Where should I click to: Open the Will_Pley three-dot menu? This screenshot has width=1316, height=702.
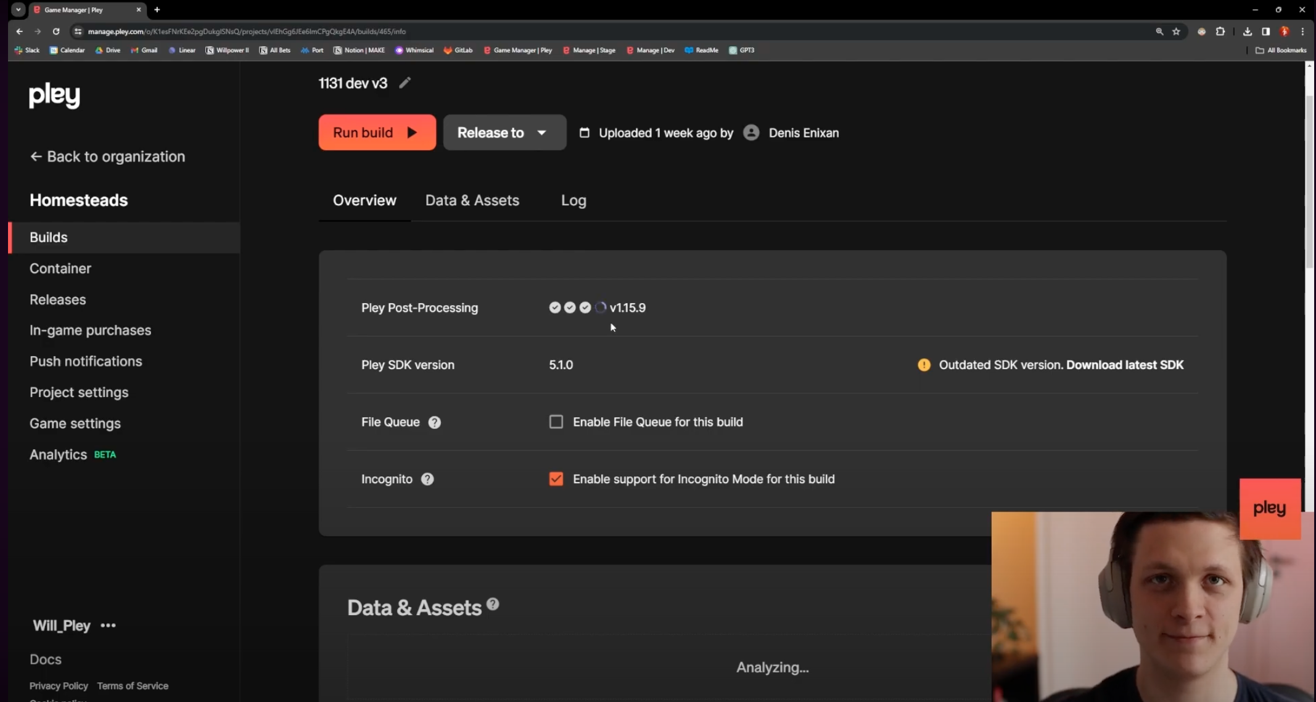pos(108,626)
